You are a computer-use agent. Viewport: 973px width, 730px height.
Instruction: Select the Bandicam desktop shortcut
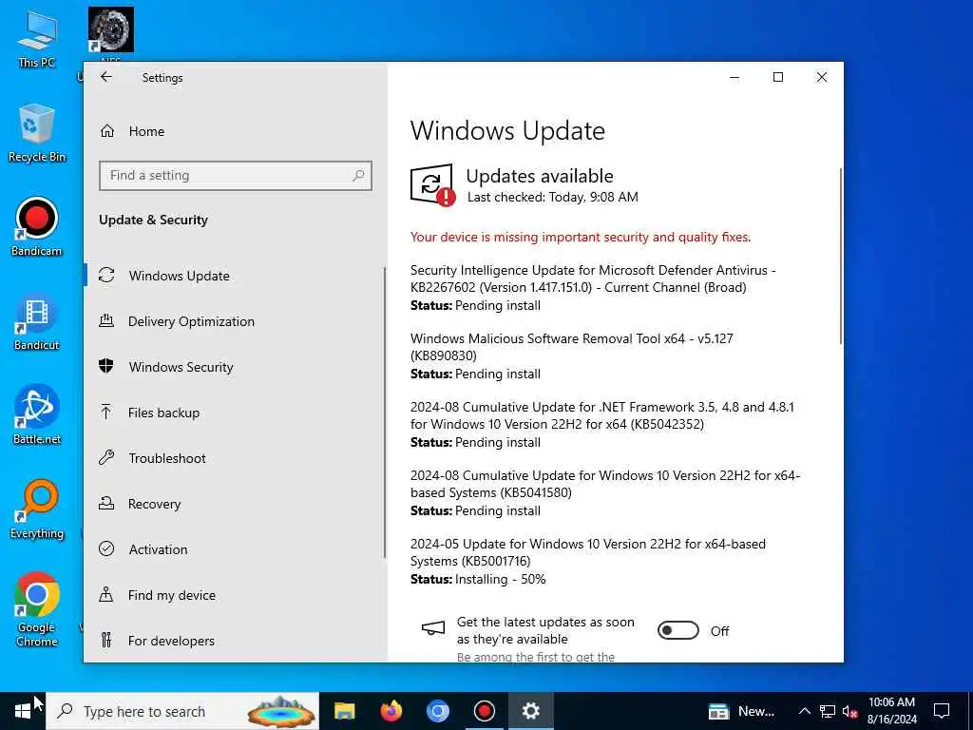(x=37, y=227)
